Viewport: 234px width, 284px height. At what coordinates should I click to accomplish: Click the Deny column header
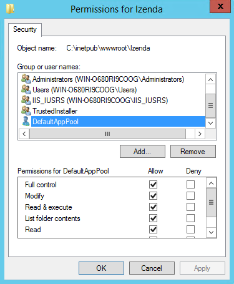[x=193, y=171]
